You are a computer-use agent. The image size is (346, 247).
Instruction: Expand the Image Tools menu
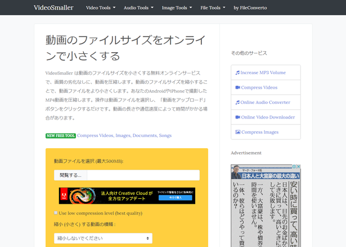177,8
